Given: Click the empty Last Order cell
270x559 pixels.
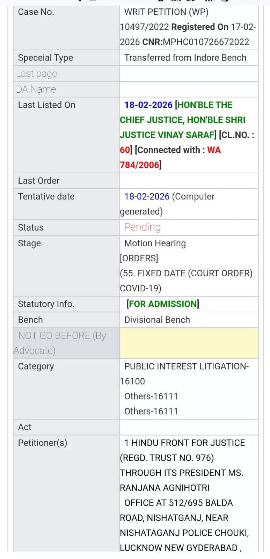Looking at the screenshot, I should pos(189,181).
